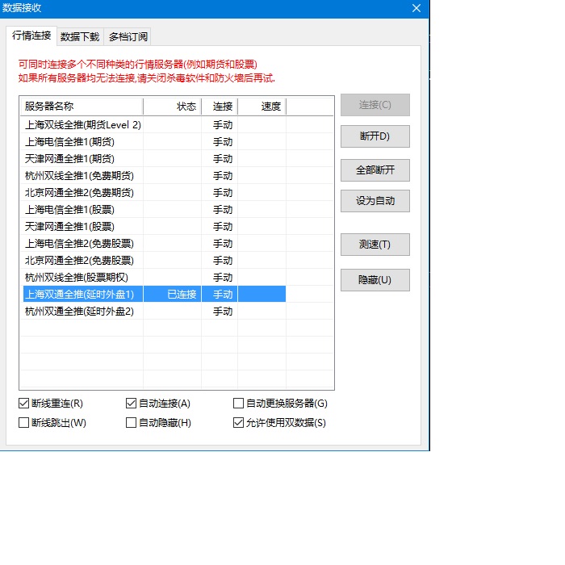Enable the 自动更换服务器(G) checkbox
Screen dimensions: 565x565
[239, 404]
